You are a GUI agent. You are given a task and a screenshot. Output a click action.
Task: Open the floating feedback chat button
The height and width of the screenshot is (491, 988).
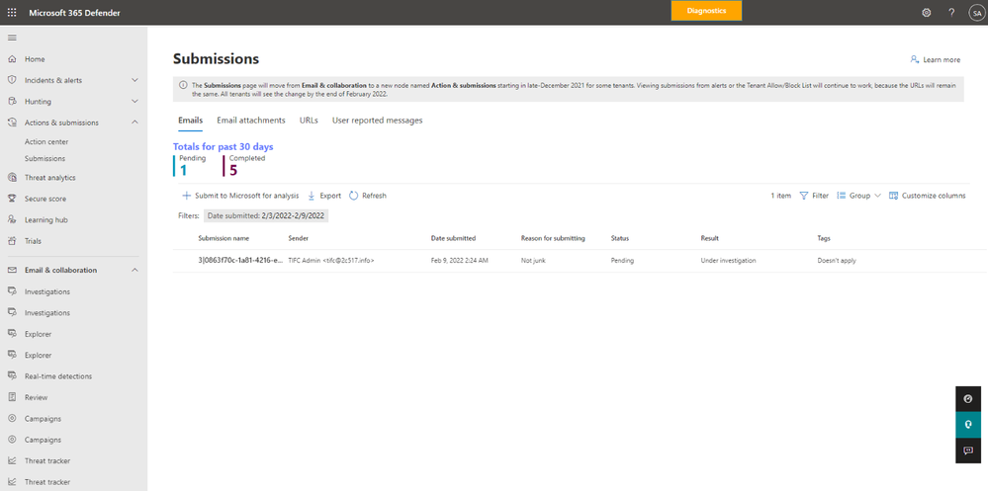coord(968,450)
